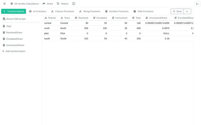201x125 pixels.
Task: Click the Total value 250
Action: coord(139,38)
